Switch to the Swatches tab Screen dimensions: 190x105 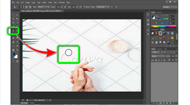tap(159, 12)
